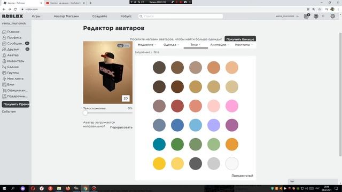Open the settings gear in the Roblox header
The image size is (342, 192).
tap(332, 17)
